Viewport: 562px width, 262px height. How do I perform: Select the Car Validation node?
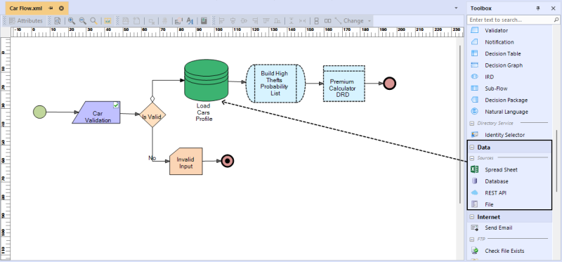tap(96, 112)
